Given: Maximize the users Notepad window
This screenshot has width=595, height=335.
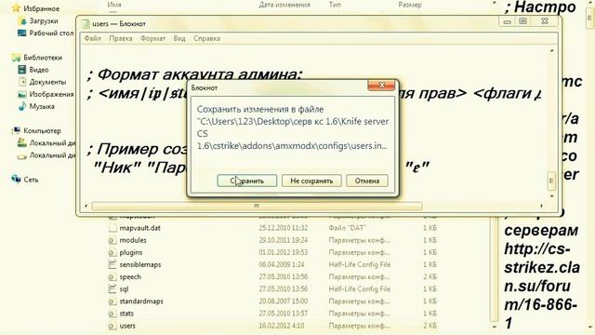Looking at the screenshot, I should [x=522, y=21].
